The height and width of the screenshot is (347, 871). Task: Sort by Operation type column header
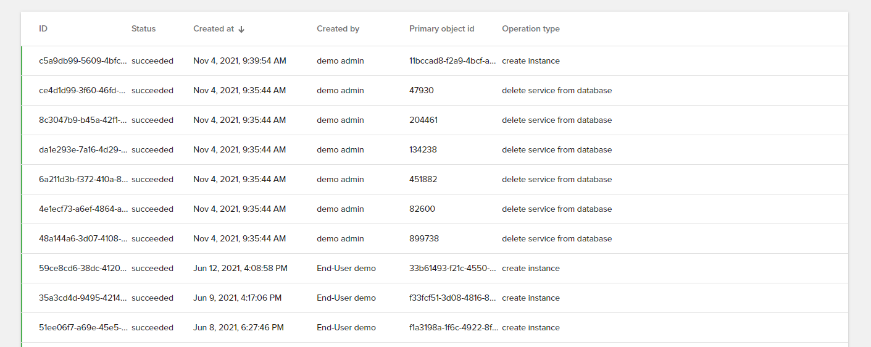[x=530, y=29]
